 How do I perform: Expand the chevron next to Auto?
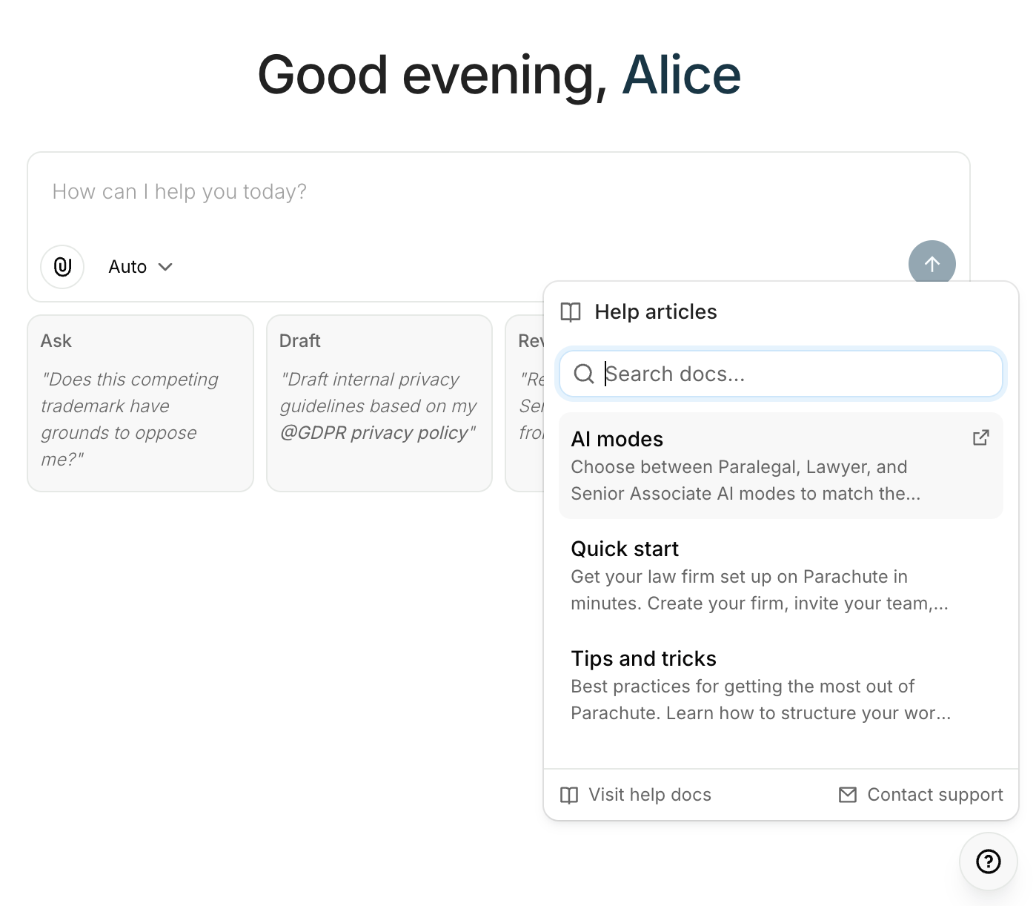pyautogui.click(x=166, y=267)
